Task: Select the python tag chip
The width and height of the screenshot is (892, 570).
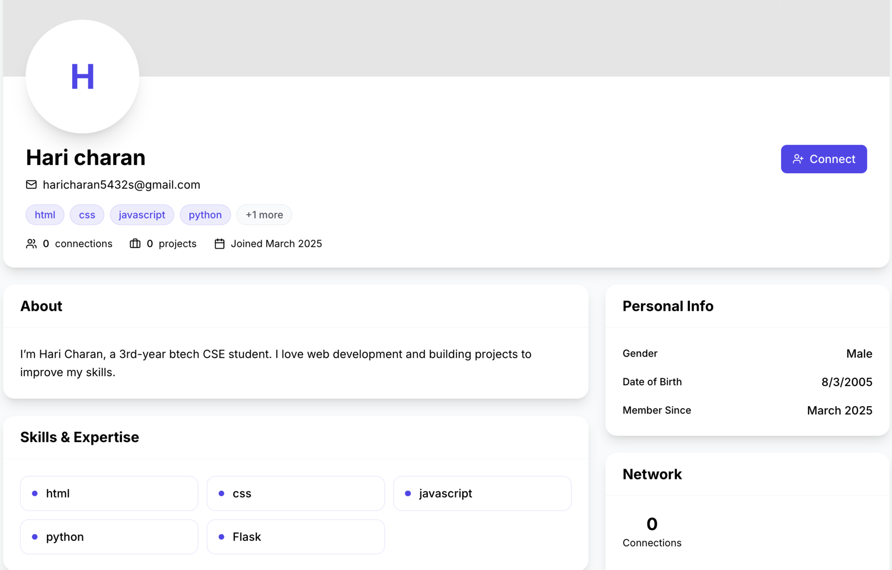Action: point(205,215)
